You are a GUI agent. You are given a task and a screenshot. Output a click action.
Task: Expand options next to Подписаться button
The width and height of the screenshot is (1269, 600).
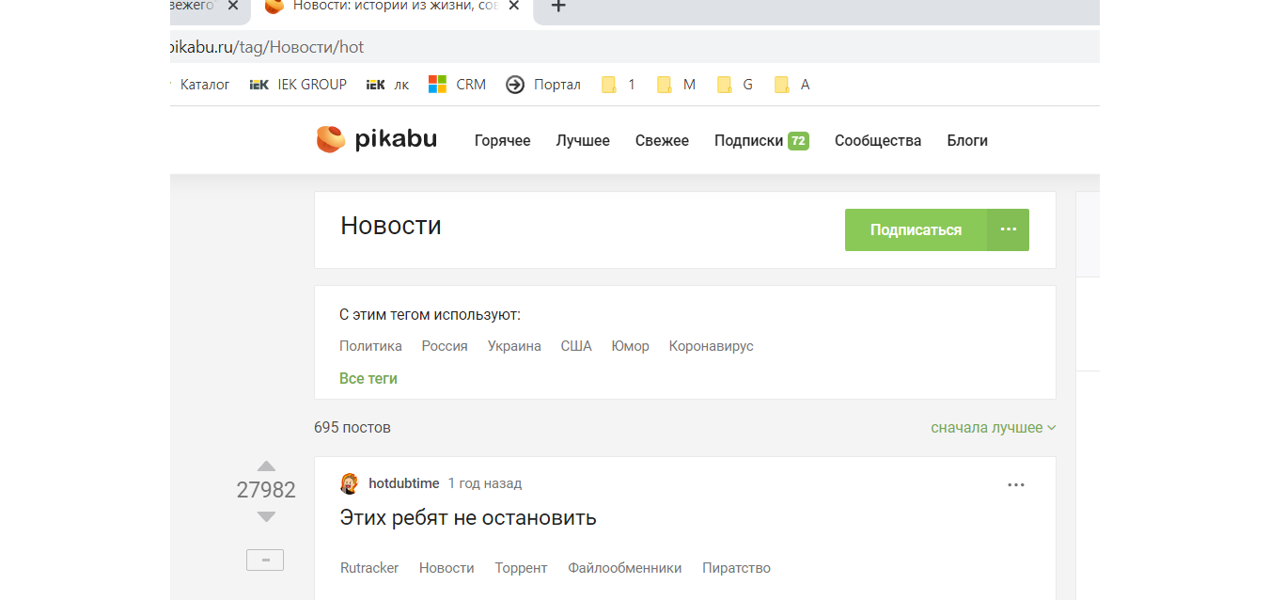(1009, 229)
